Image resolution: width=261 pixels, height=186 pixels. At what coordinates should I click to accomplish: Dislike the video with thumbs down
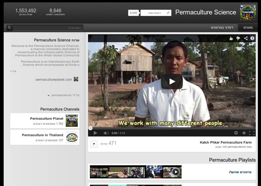[x=238, y=39]
